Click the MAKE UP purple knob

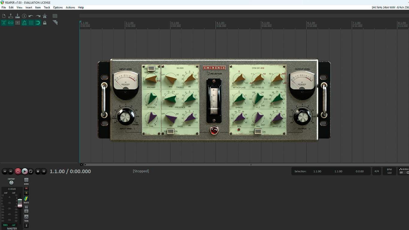(x=277, y=118)
